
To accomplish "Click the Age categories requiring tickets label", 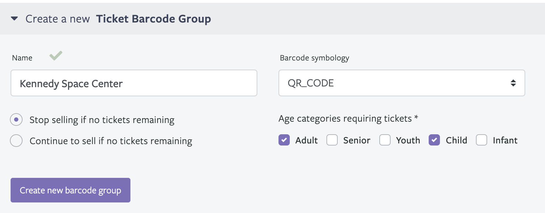I will click(x=348, y=119).
